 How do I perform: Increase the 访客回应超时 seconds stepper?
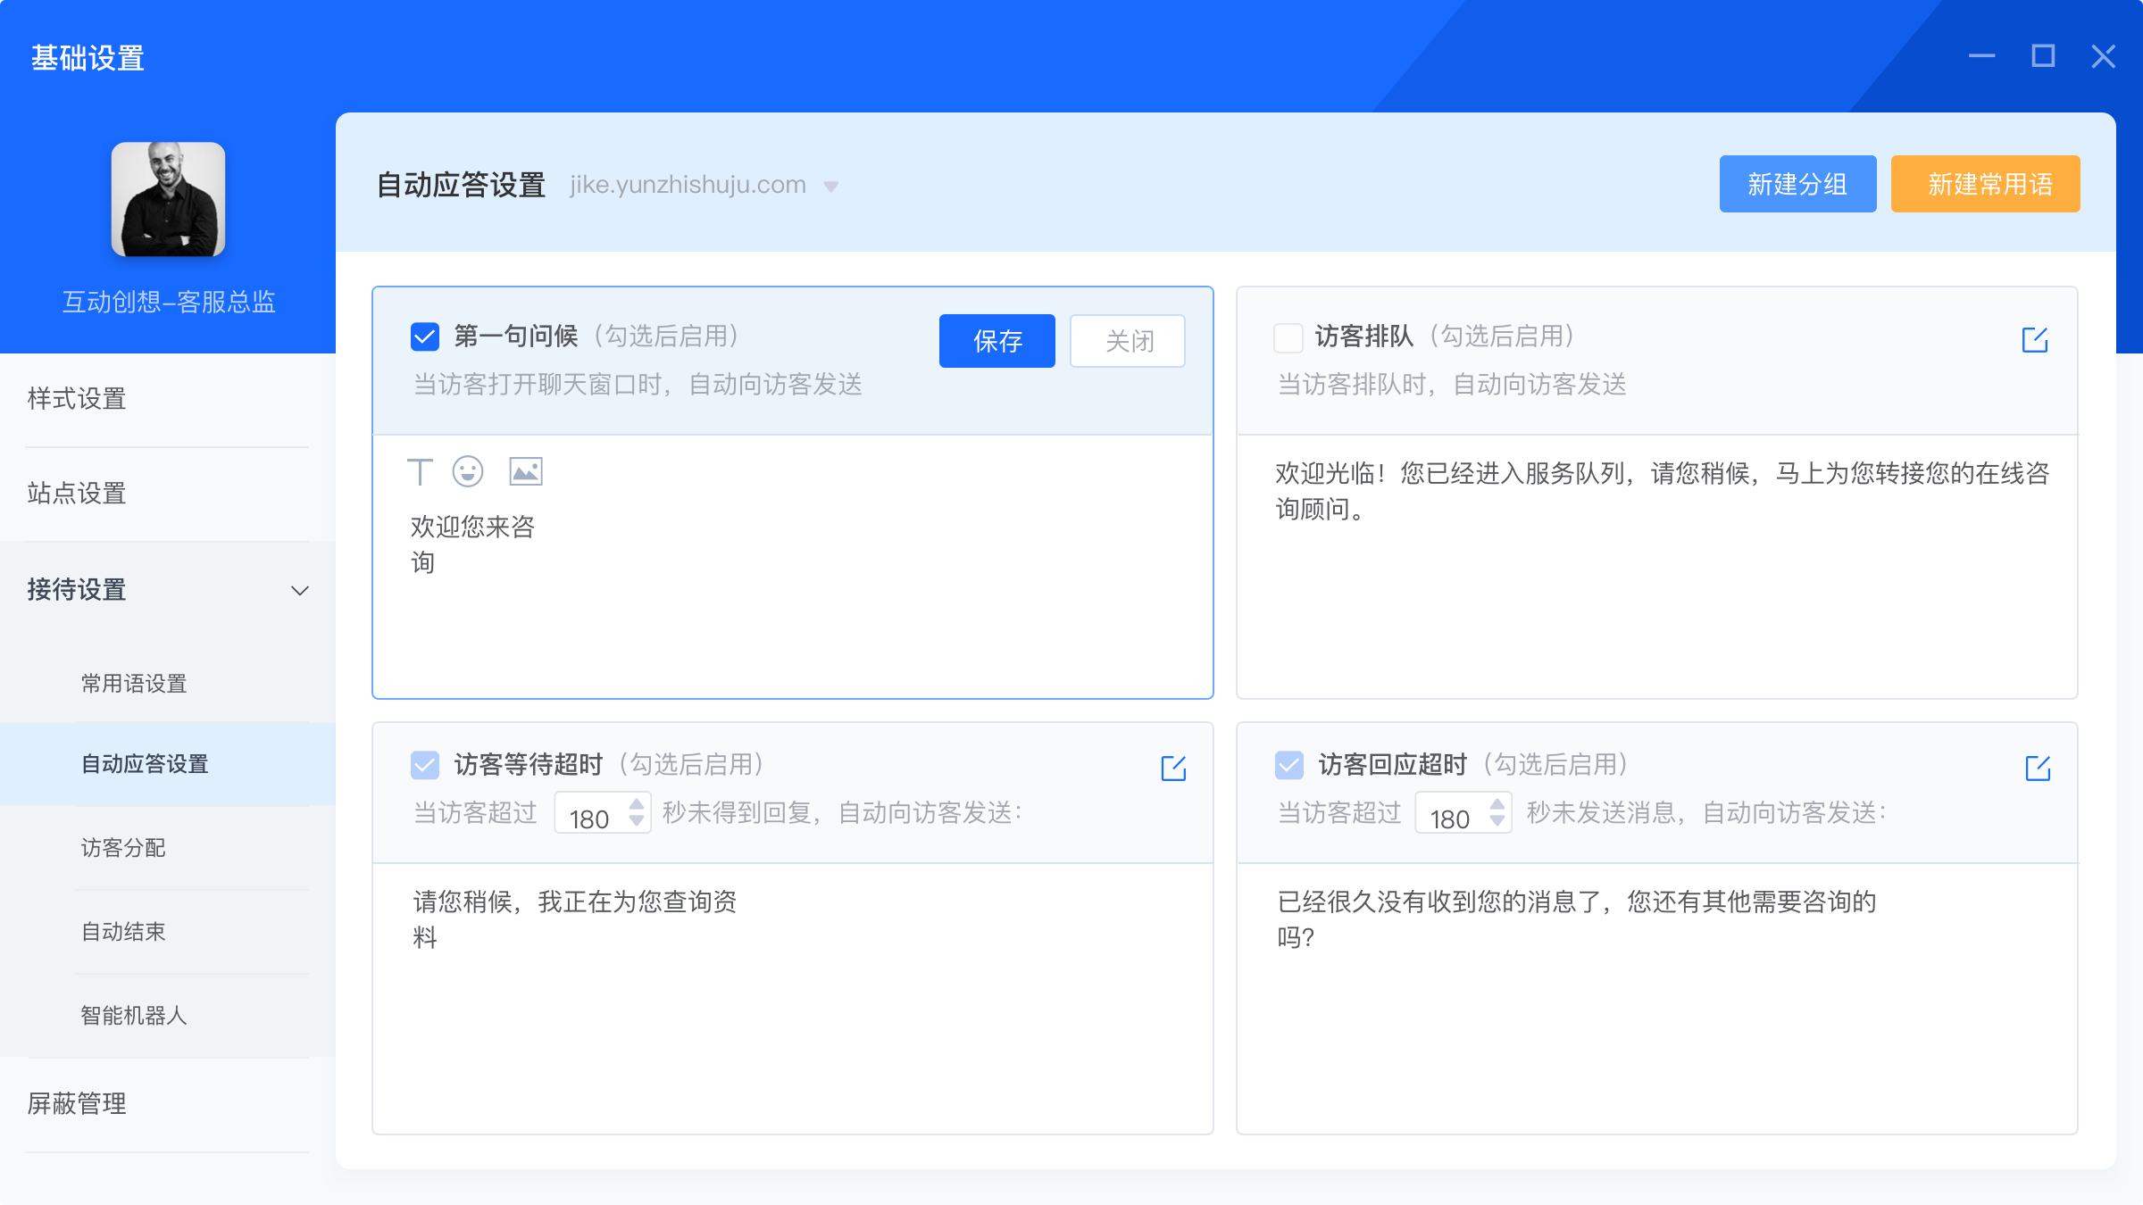(x=1497, y=803)
